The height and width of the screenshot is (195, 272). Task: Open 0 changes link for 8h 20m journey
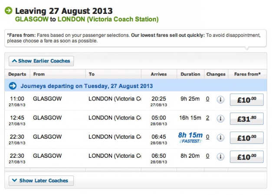click(208, 156)
